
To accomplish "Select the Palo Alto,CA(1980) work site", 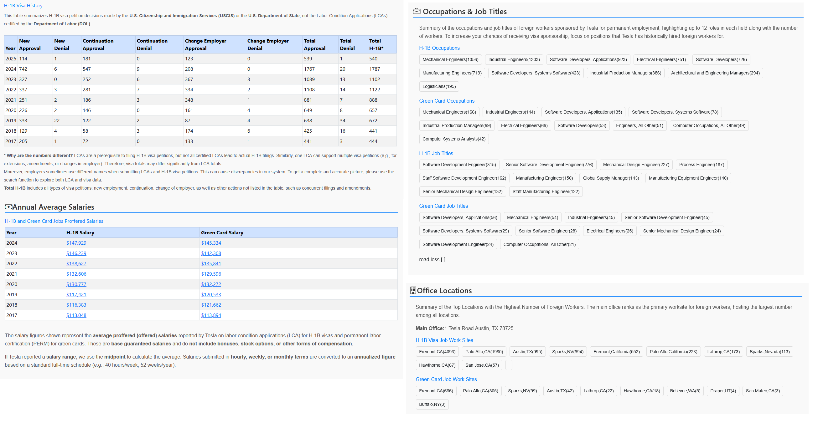I will click(x=484, y=352).
